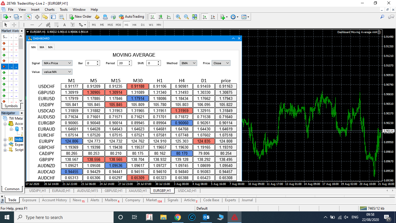The image size is (396, 223).
Task: Click the blue H4 EURGBP cell 0.90060
Action: tap(182, 123)
